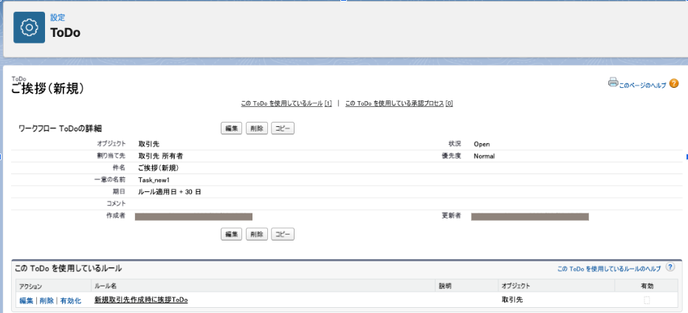Click the printer icon for printable view
This screenshot has width=688, height=313.
coord(613,82)
